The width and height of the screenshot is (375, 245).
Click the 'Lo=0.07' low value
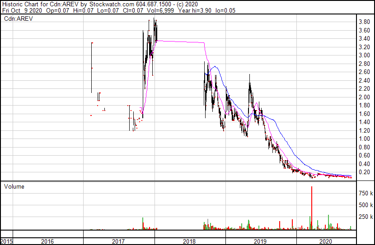tap(108, 10)
